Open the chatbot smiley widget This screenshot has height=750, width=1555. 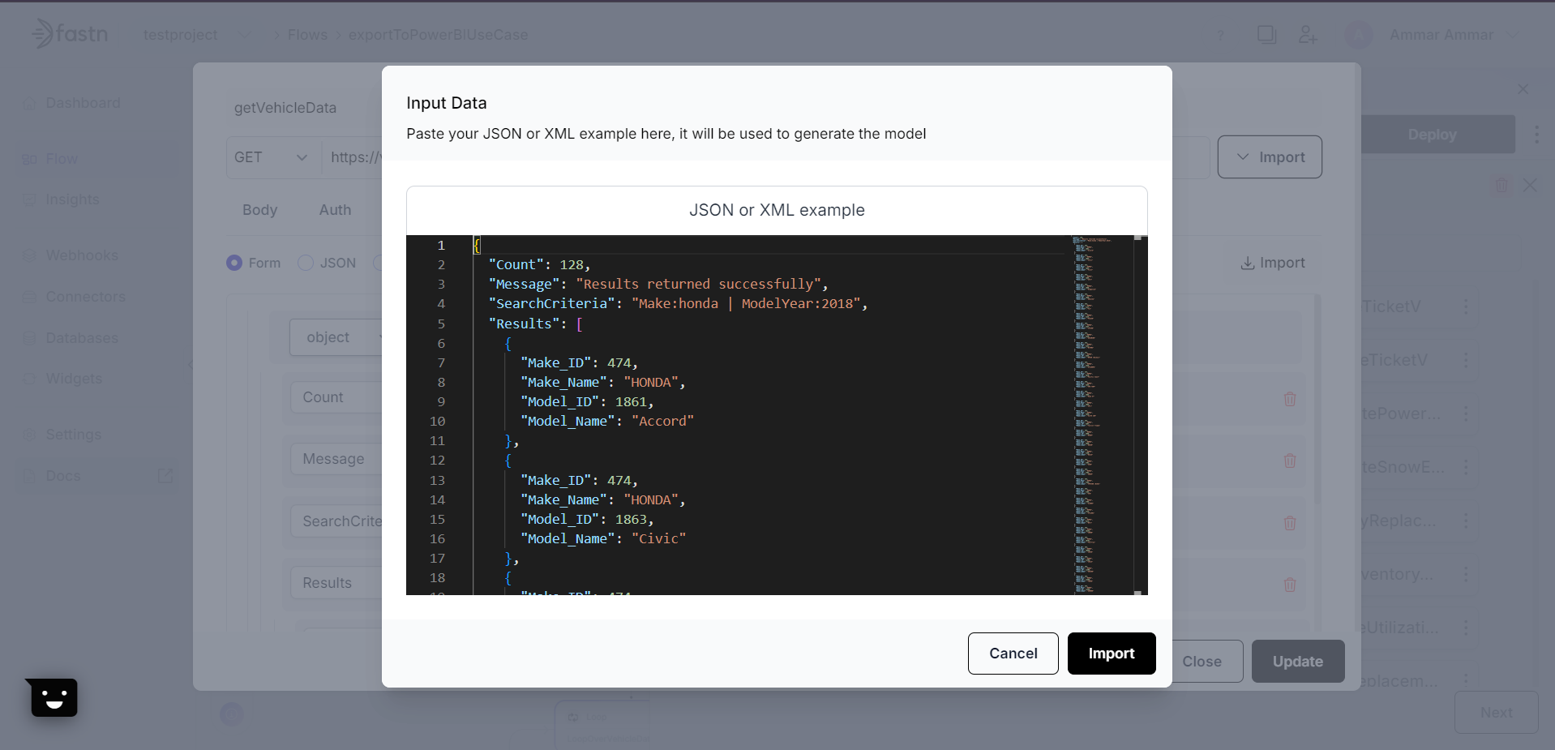(54, 697)
